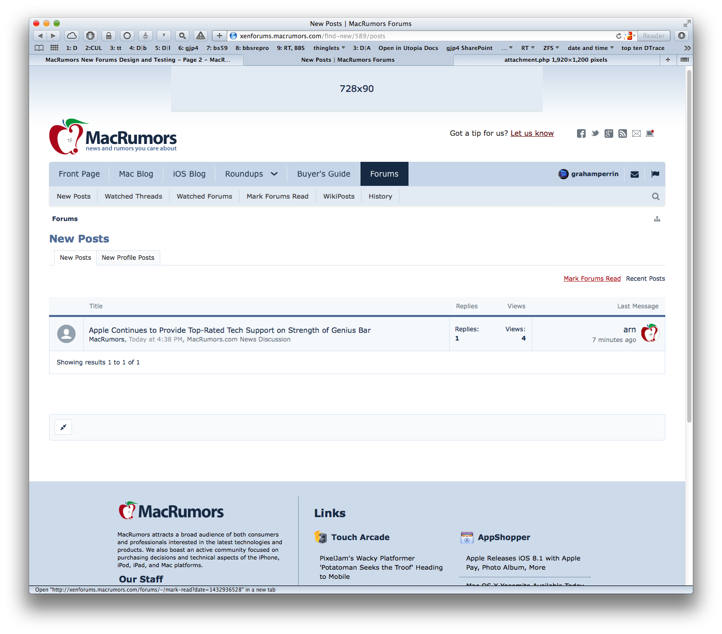
Task: Click the email envelope icon in header
Action: coord(636,134)
